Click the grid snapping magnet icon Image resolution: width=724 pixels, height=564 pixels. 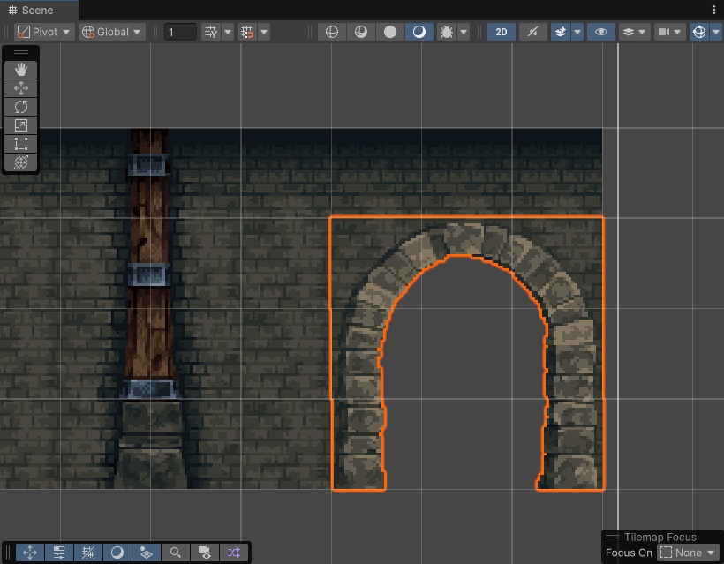pyautogui.click(x=247, y=32)
